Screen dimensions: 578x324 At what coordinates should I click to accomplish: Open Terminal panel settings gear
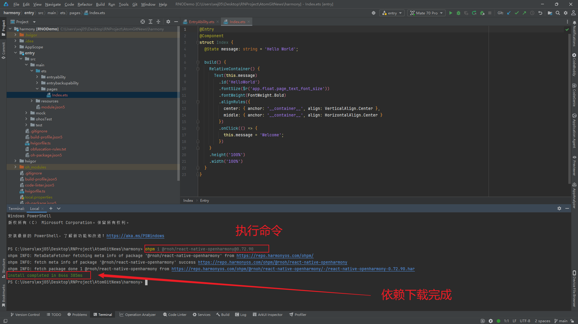pos(559,208)
